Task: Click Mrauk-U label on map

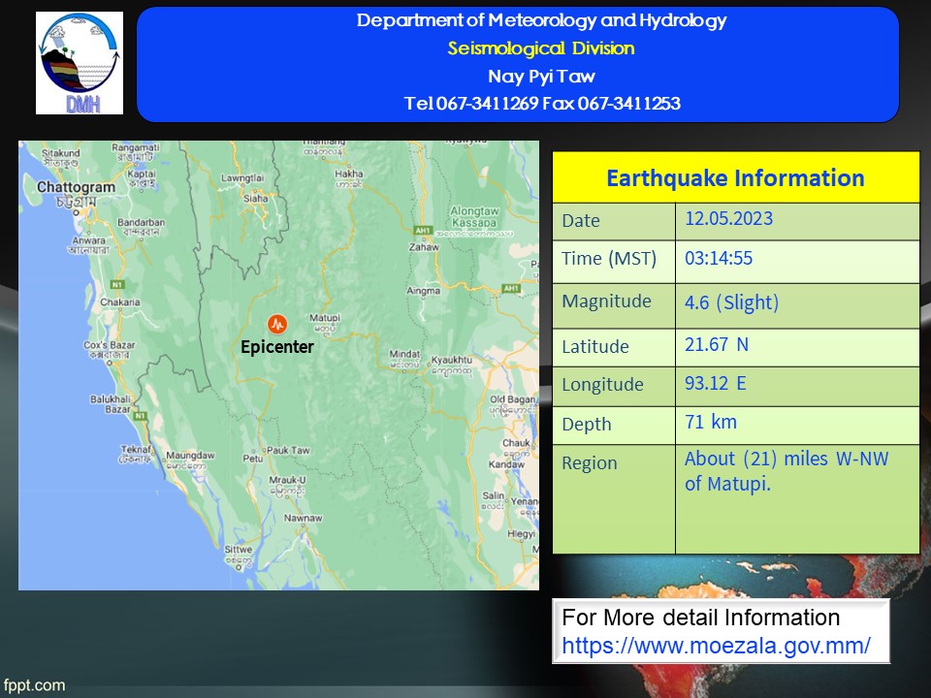Action: (x=287, y=480)
